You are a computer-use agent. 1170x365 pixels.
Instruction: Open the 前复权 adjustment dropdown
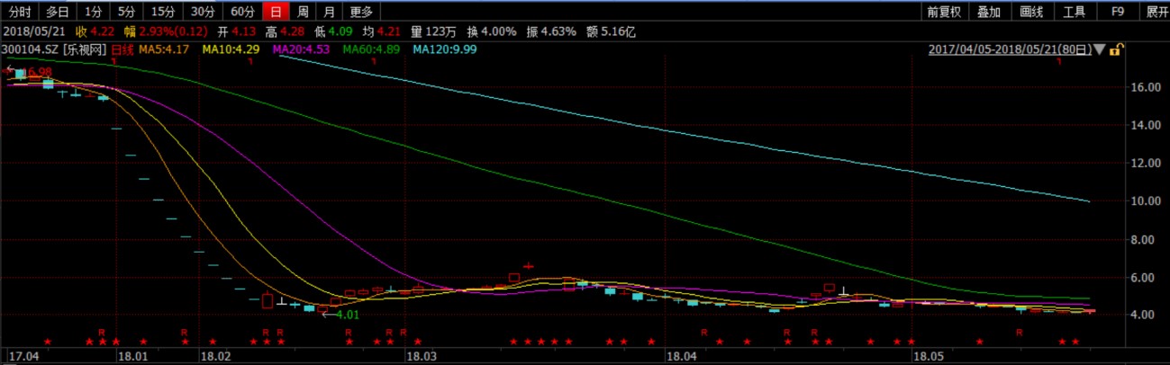[943, 12]
